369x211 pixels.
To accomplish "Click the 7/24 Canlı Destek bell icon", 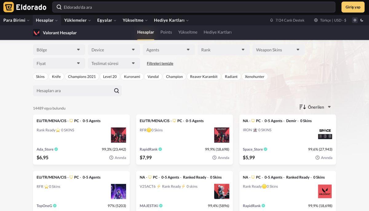I will [272, 20].
